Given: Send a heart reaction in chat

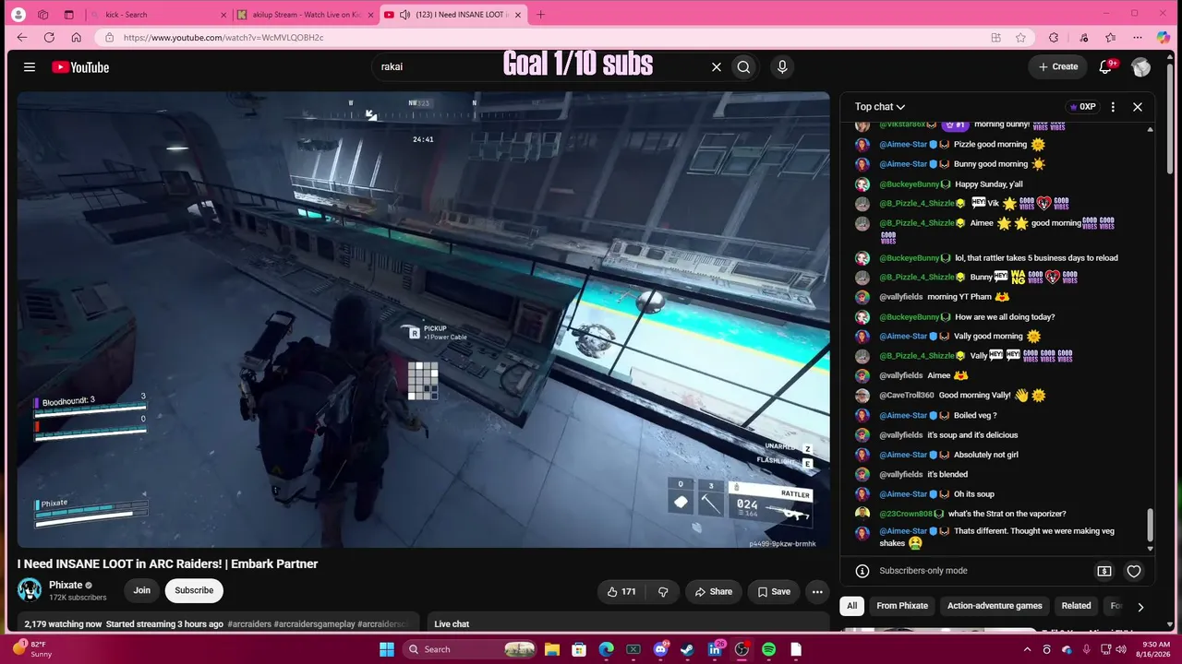Looking at the screenshot, I should 1134,571.
